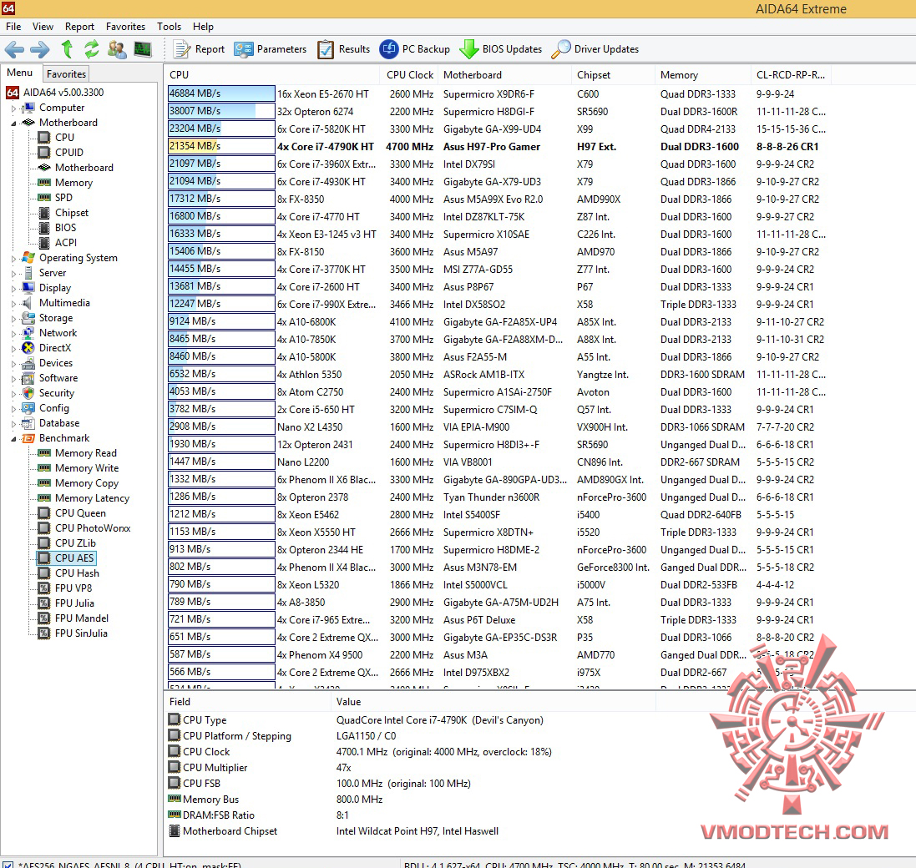
Task: Click the CPU Multiplier field row
Action: point(409,768)
